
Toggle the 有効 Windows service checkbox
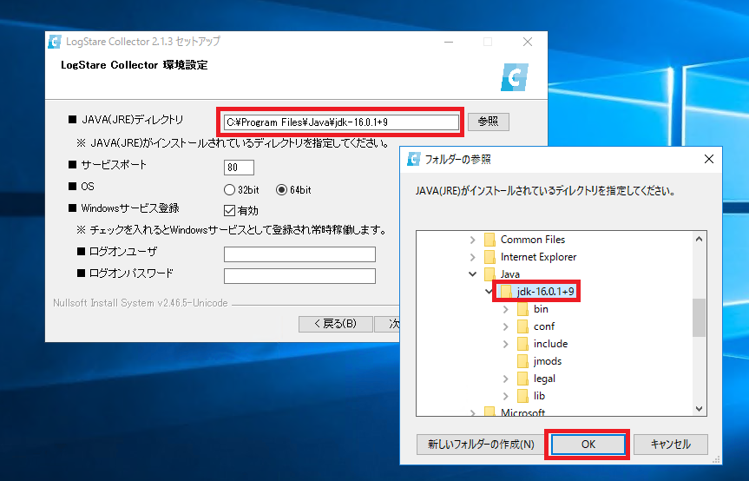pos(229,211)
